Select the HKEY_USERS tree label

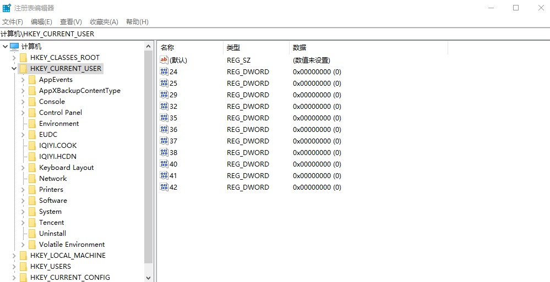(x=51, y=267)
